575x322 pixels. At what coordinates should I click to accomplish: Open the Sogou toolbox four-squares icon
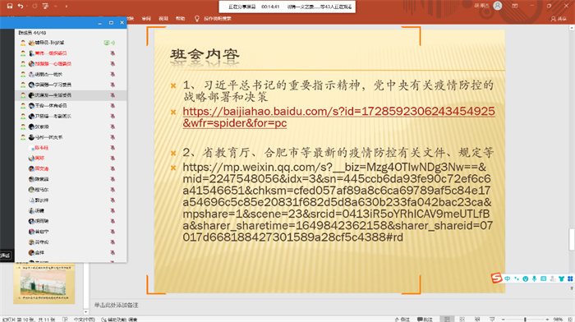point(570,278)
